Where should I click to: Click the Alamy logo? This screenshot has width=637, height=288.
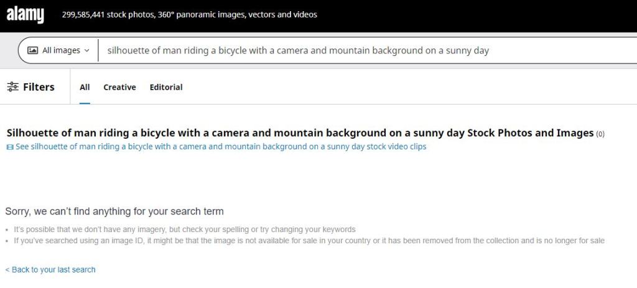click(x=26, y=14)
